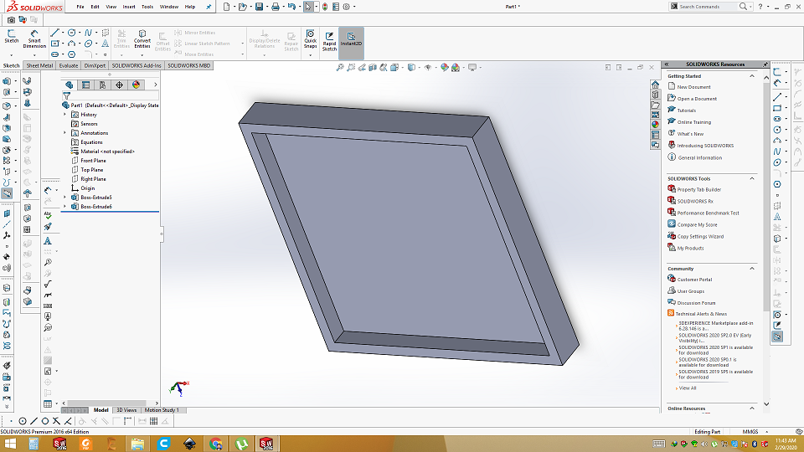Open the FeatureManager Design Tree tab

70,85
